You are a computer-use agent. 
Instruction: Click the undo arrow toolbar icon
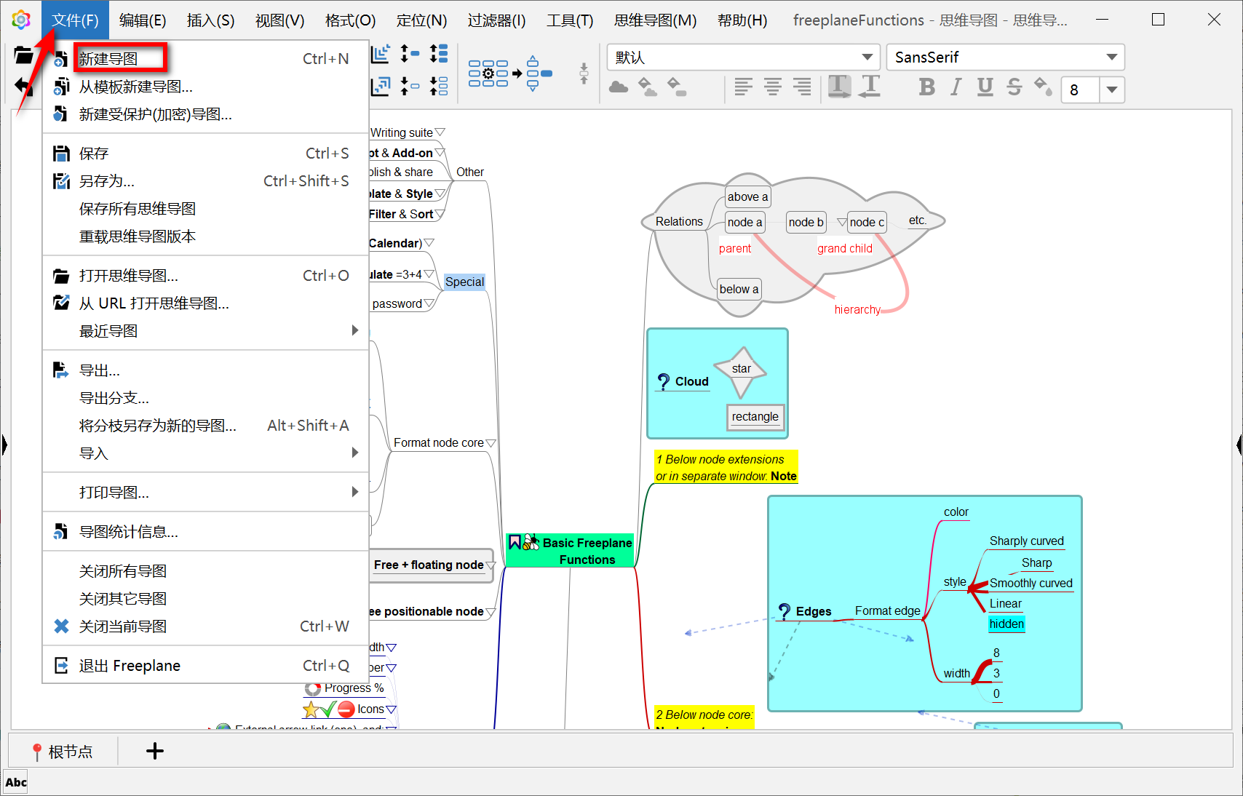24,87
